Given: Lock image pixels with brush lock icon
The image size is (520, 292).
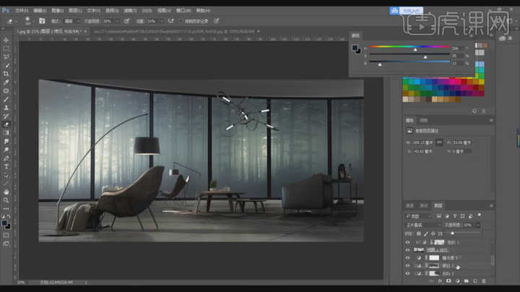Looking at the screenshot, I should point(426,233).
